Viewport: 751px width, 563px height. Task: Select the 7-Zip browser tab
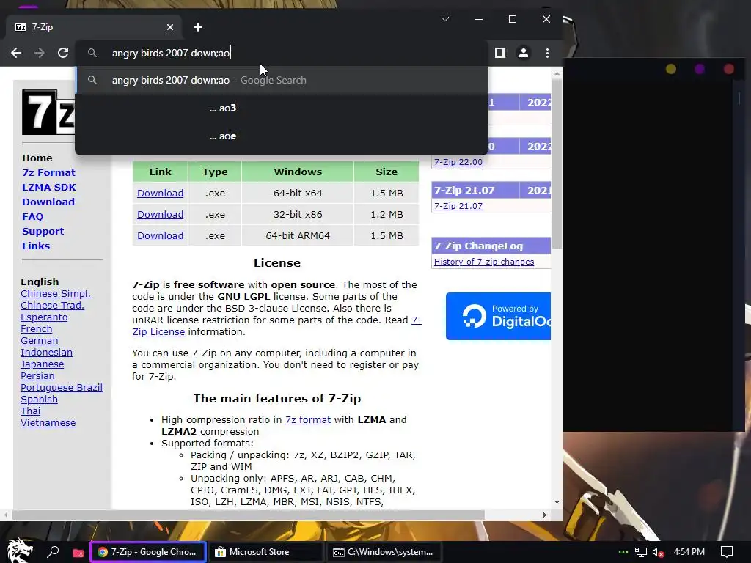point(95,27)
